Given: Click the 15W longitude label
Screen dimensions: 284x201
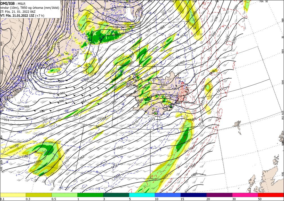Looking at the screenshot, I should pos(172,1).
